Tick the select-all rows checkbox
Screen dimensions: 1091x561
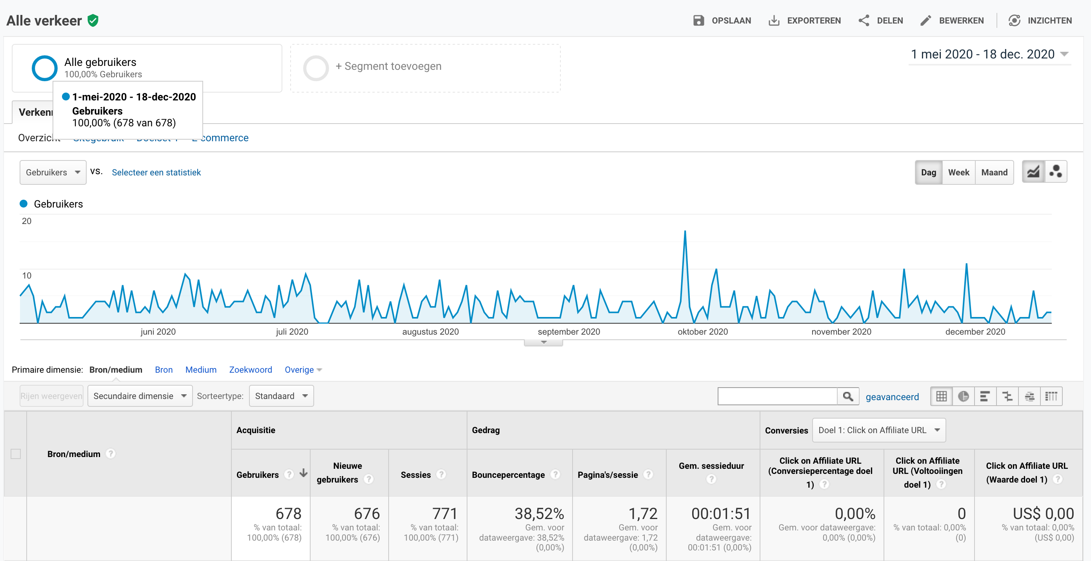point(16,454)
